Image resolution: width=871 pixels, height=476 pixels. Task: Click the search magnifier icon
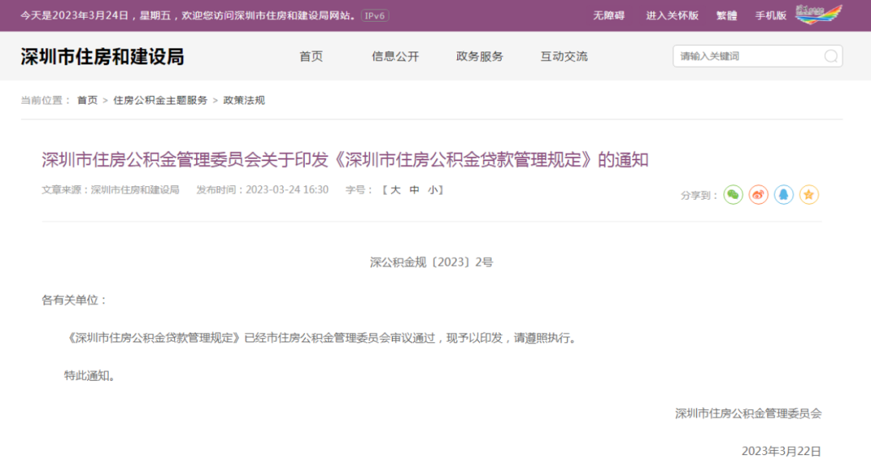tap(831, 56)
